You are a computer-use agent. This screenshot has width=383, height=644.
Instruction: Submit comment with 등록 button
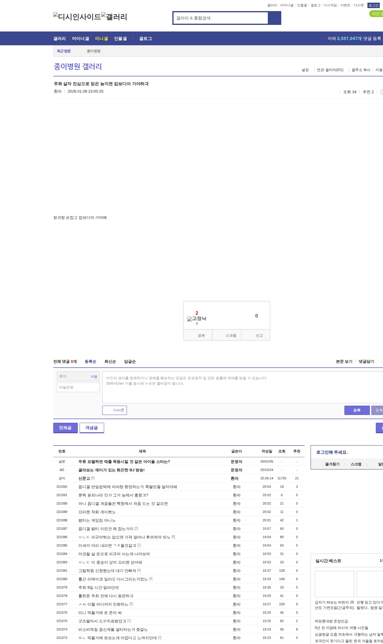[357, 410]
